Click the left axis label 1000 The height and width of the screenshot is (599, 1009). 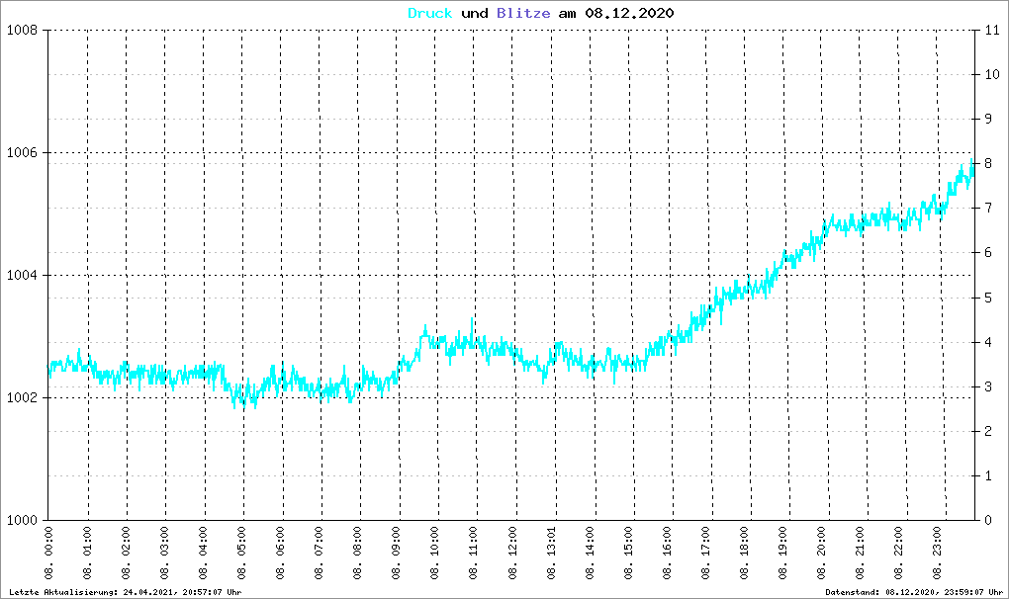(21, 520)
